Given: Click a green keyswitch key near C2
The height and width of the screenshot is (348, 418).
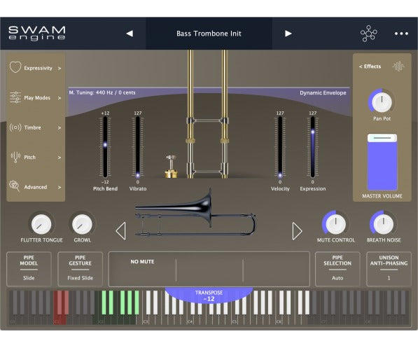Looking at the screenshot, I should click(x=104, y=302).
